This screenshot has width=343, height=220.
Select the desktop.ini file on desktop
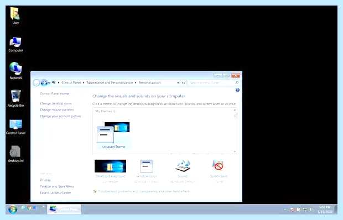pyautogui.click(x=15, y=154)
